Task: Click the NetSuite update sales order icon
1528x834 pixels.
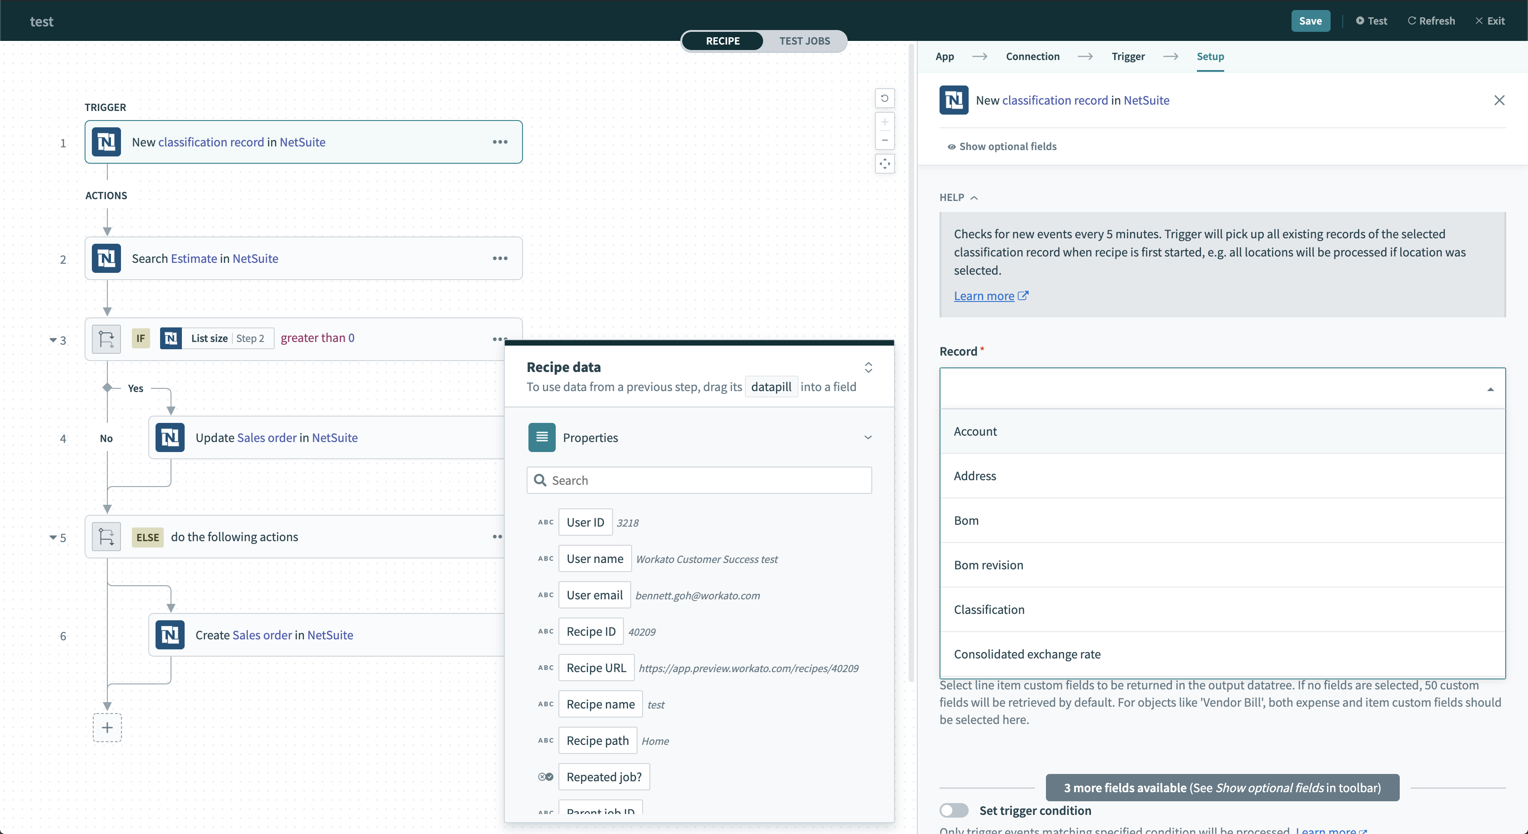Action: 170,437
